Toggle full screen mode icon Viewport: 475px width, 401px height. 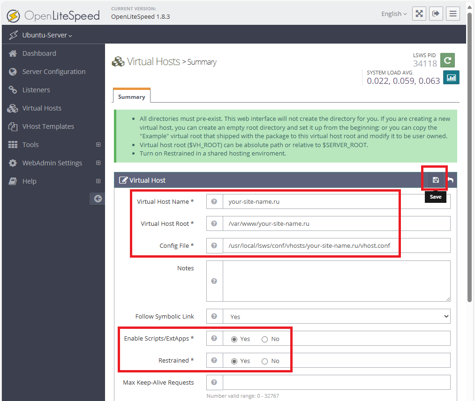click(x=419, y=14)
